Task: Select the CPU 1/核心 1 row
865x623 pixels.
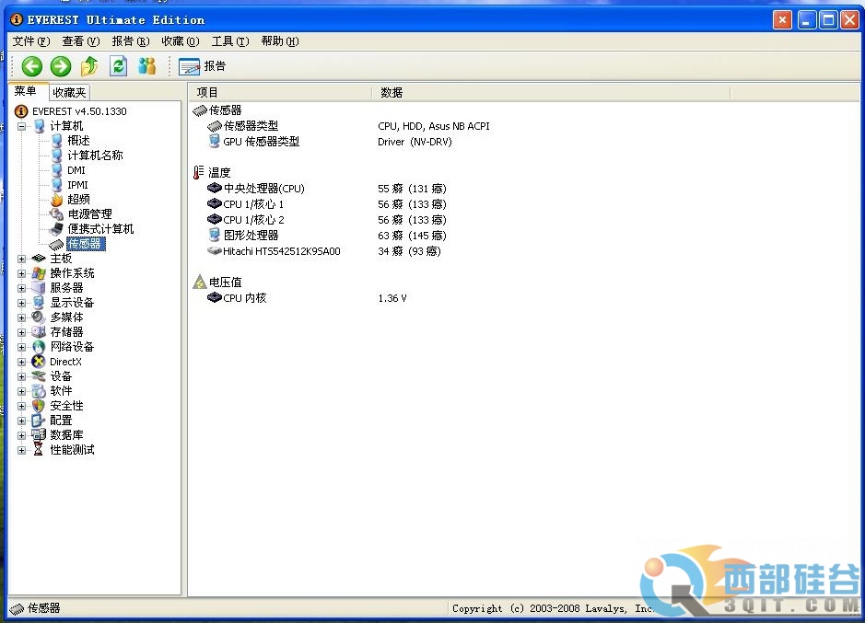Action: 327,204
